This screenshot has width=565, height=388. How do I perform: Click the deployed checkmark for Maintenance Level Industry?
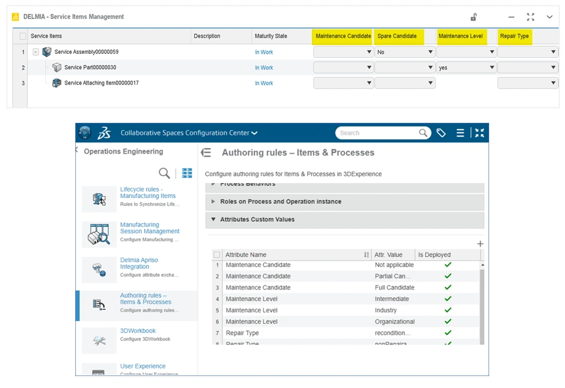tap(448, 310)
